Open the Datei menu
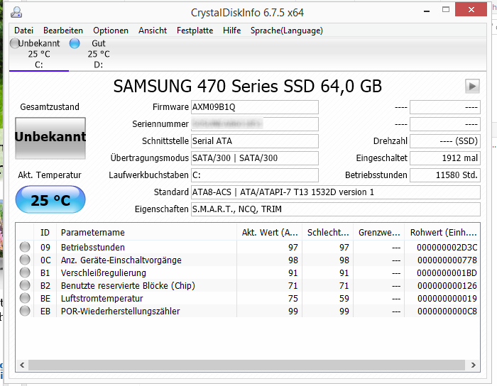This screenshot has height=386, width=497. 23,31
